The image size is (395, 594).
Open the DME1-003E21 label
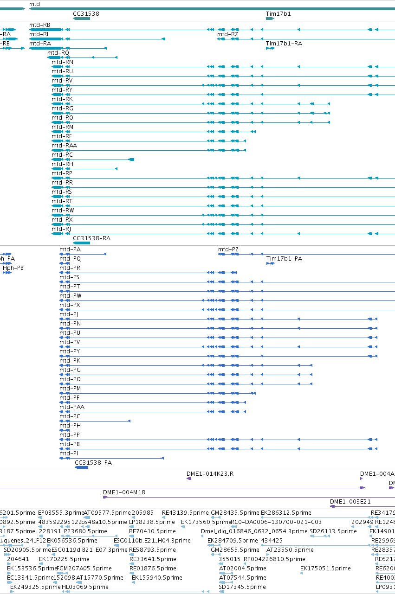click(x=350, y=502)
